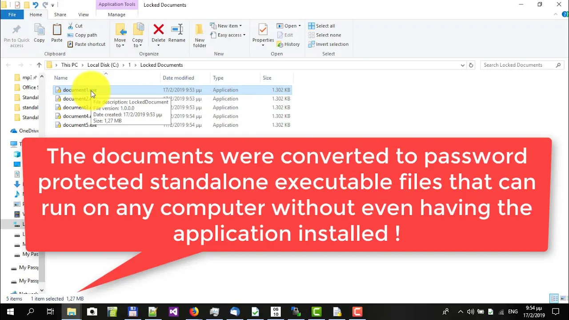Open the Easy access dropdown

(228, 35)
